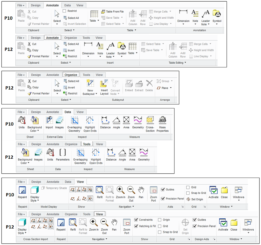This screenshot has height=245, width=261.
Task: Open File menu in the P12 Organize ribbon
Action: (21, 75)
